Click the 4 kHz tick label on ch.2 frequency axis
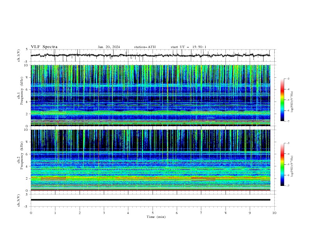The height and width of the screenshot is (239, 309). tap(27, 166)
